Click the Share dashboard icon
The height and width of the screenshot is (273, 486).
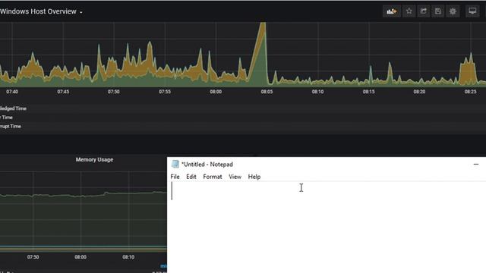[424, 11]
